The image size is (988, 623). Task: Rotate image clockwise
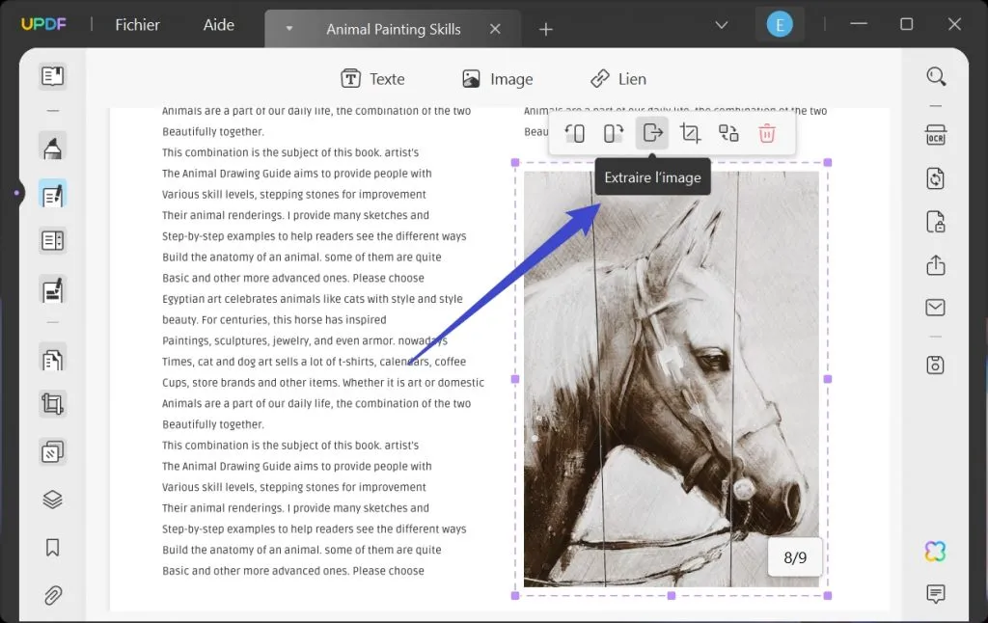pyautogui.click(x=613, y=133)
